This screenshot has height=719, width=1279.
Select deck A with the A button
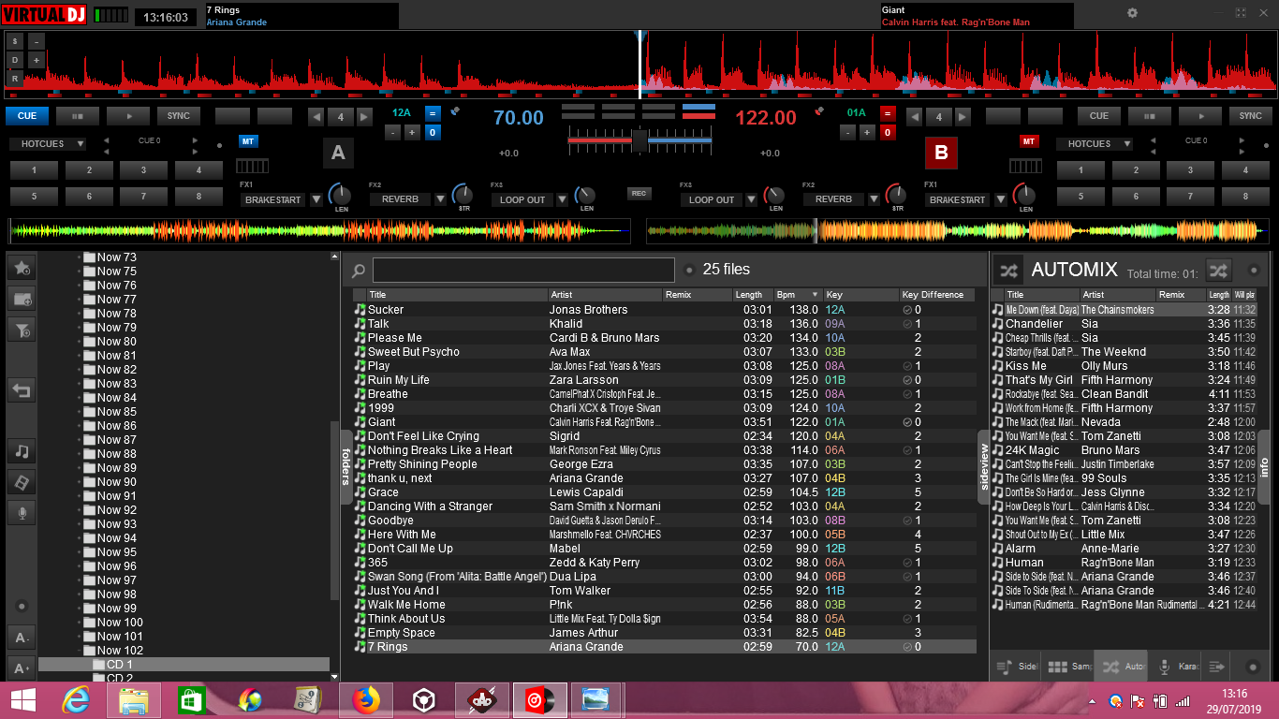pos(338,154)
